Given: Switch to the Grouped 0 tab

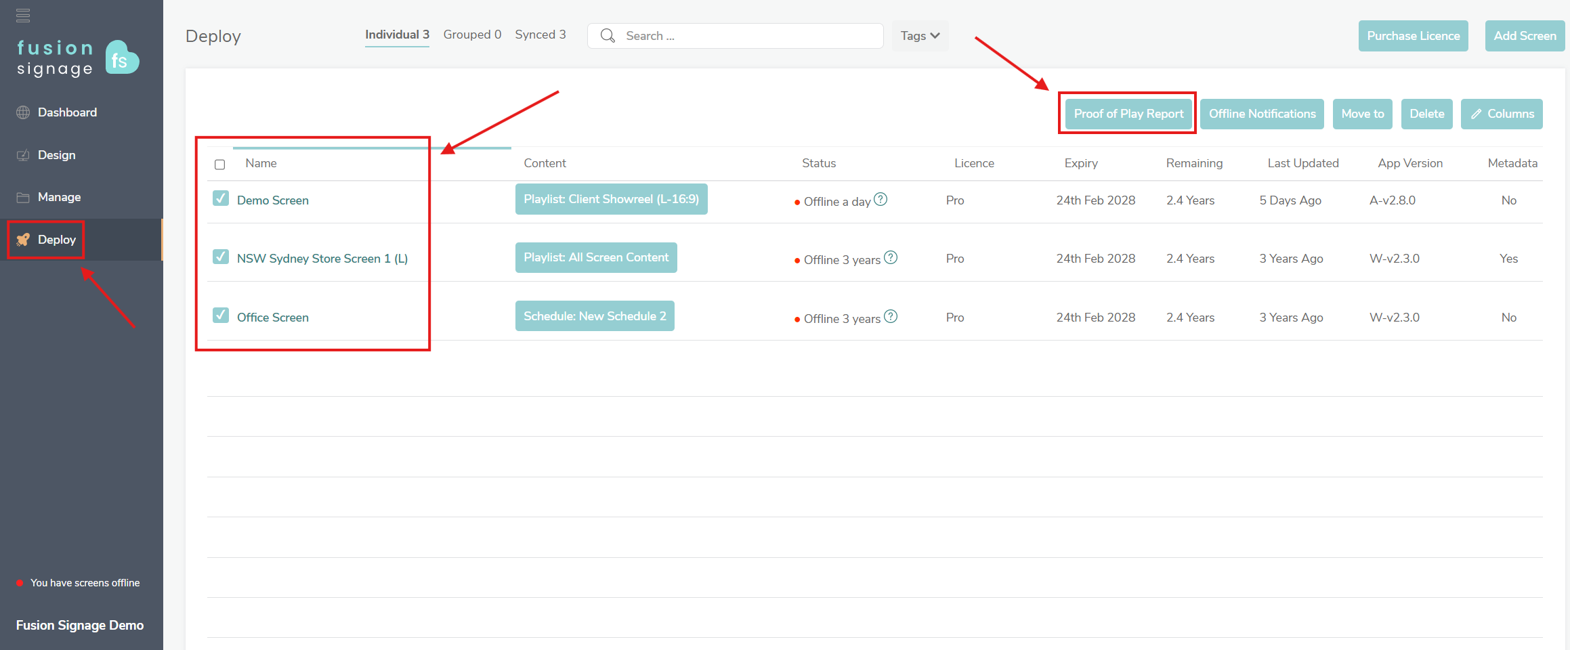Looking at the screenshot, I should (x=472, y=35).
